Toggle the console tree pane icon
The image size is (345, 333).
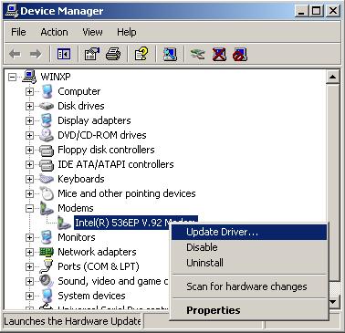tap(64, 55)
